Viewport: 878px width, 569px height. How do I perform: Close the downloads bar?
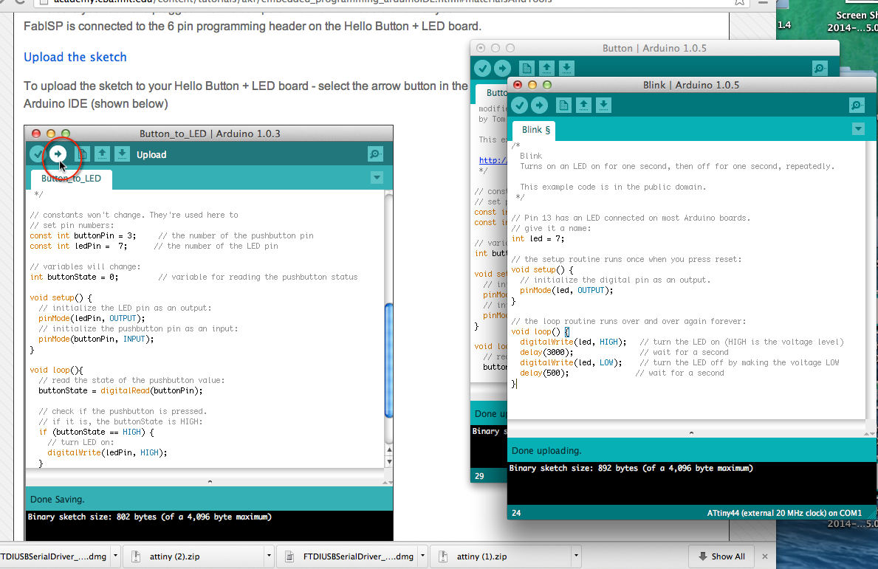pyautogui.click(x=765, y=556)
